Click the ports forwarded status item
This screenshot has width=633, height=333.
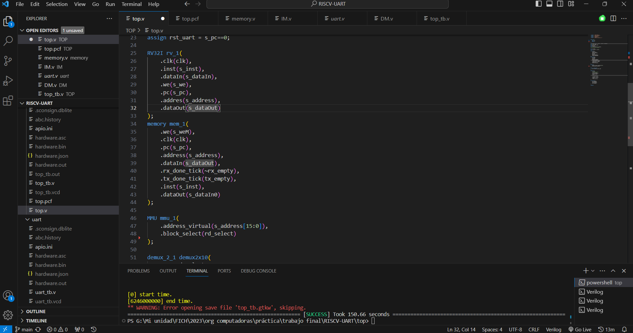point(79,329)
